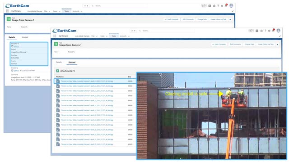Screen dimensions: 289x162
Task: Click Mark Complete in the back window
Action: [172, 19]
